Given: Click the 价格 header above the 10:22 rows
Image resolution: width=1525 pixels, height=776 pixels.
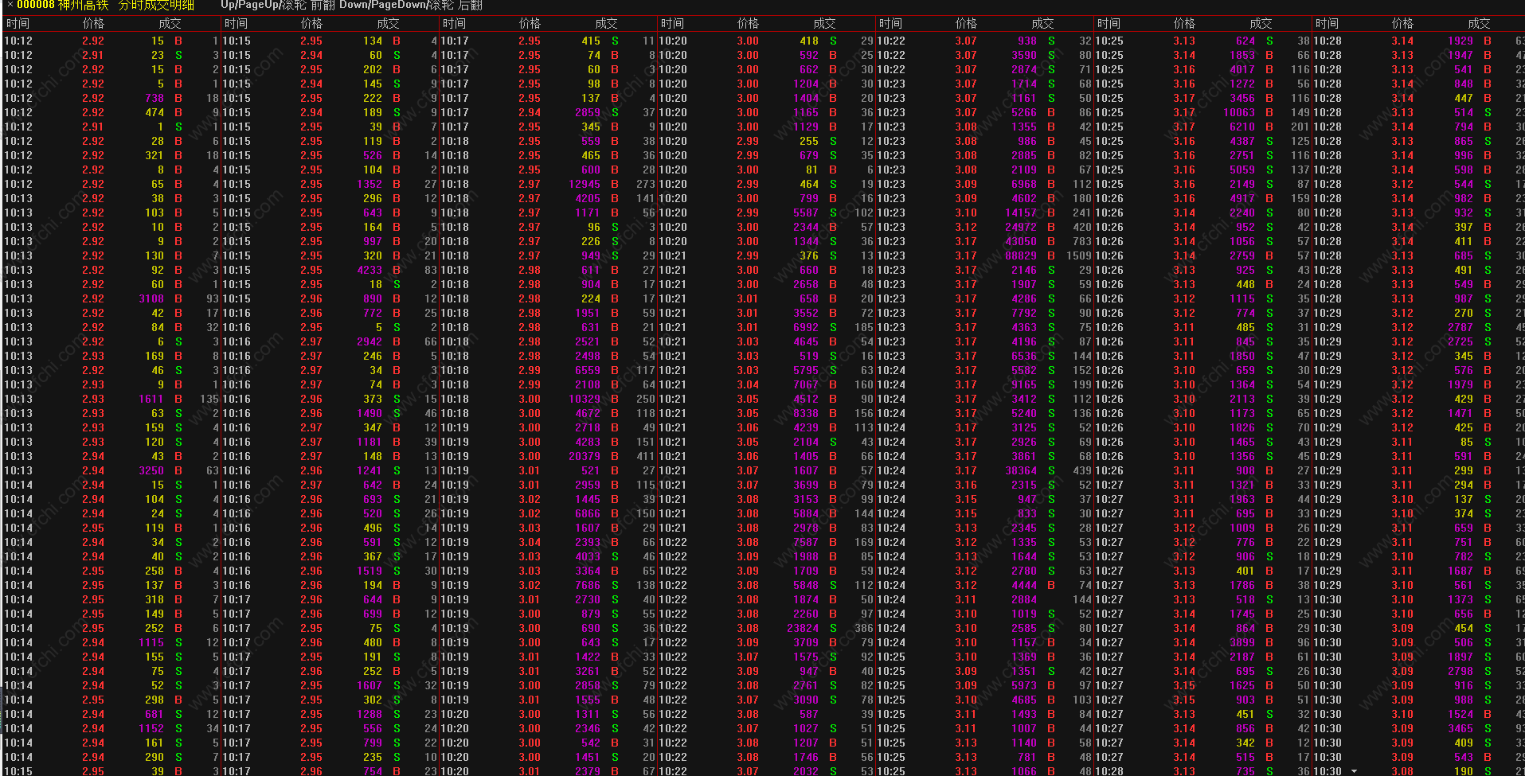Looking at the screenshot, I should (x=966, y=24).
